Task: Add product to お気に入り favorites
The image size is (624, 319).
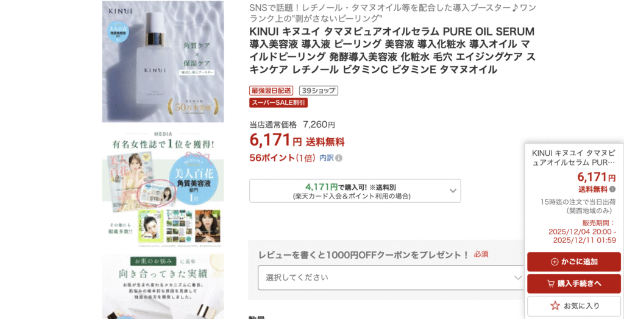Action: [x=574, y=306]
